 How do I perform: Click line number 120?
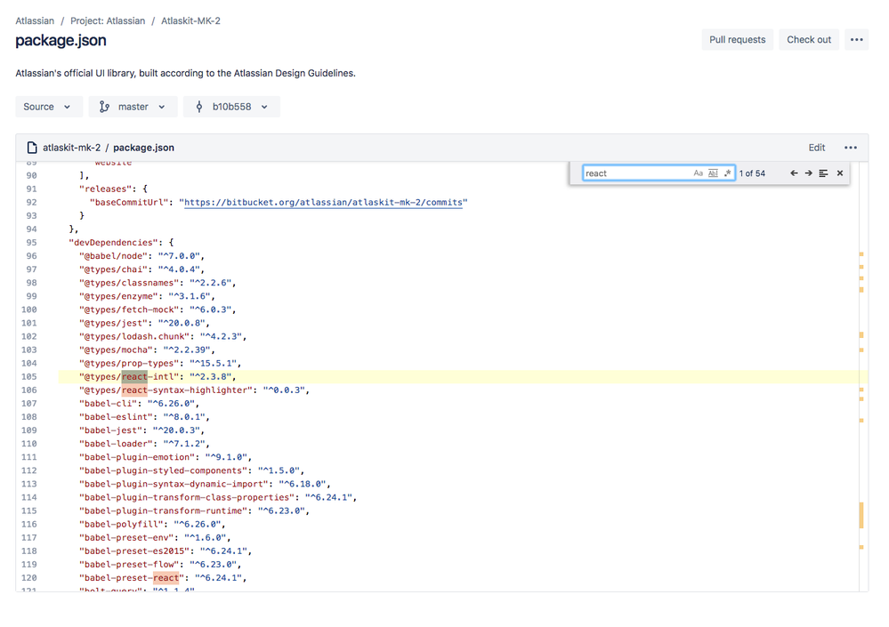coord(28,578)
